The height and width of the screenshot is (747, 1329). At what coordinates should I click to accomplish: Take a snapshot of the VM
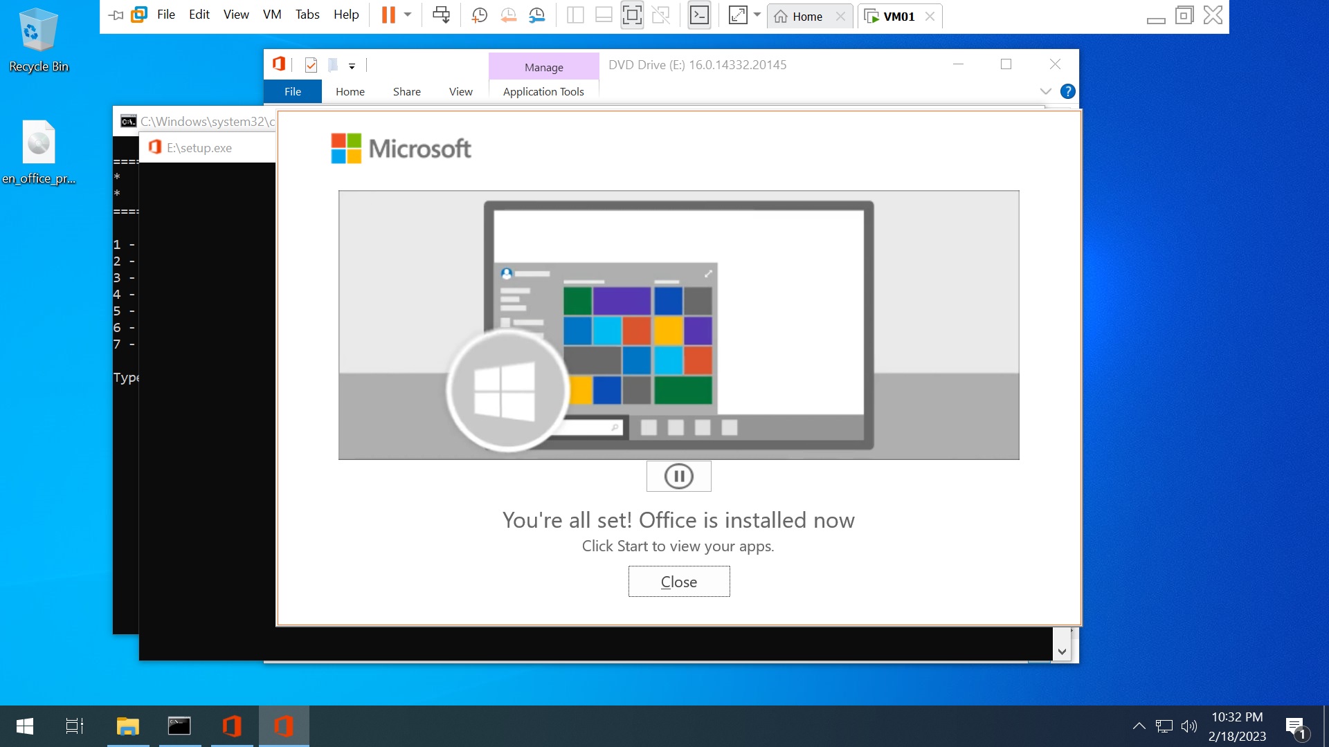479,15
